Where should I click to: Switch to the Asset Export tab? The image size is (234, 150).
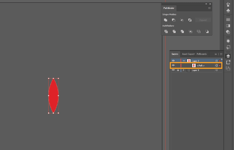tap(188, 54)
